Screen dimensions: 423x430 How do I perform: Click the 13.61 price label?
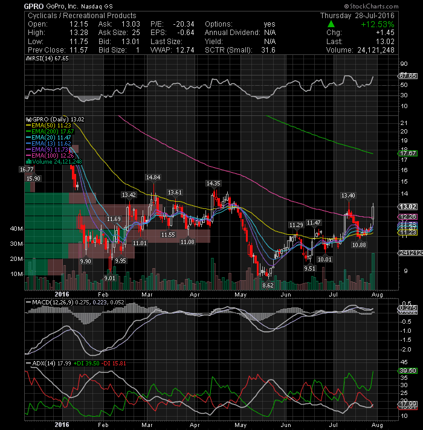tap(175, 193)
